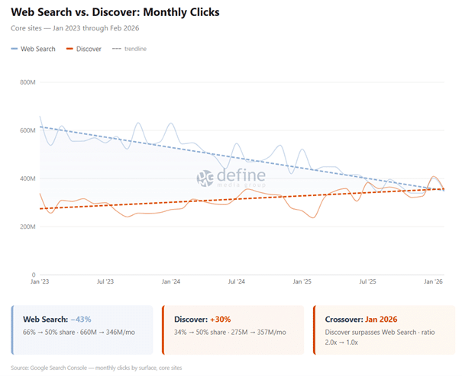Open the 'Crossover: Jan 2026' summary card
The image size is (462, 376).
[382, 329]
